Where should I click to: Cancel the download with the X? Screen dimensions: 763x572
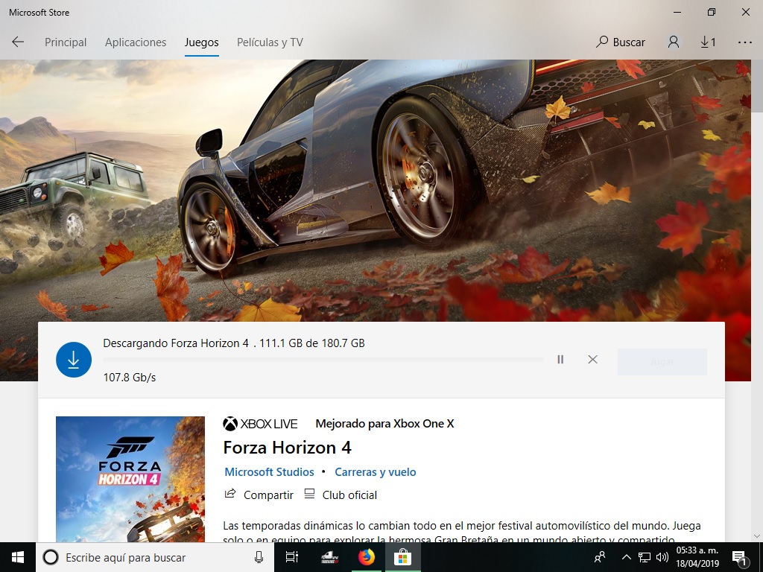coord(592,360)
